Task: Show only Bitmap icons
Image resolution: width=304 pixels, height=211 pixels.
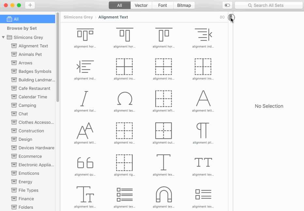Action: pyautogui.click(x=184, y=5)
